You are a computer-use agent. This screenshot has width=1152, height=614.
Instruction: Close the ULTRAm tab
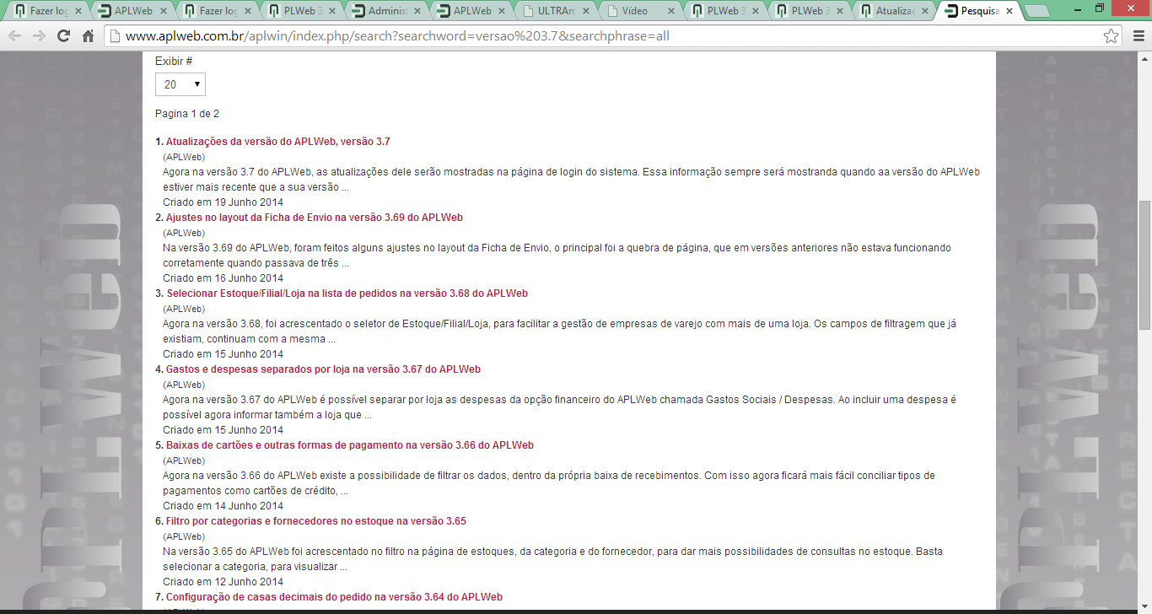587,11
